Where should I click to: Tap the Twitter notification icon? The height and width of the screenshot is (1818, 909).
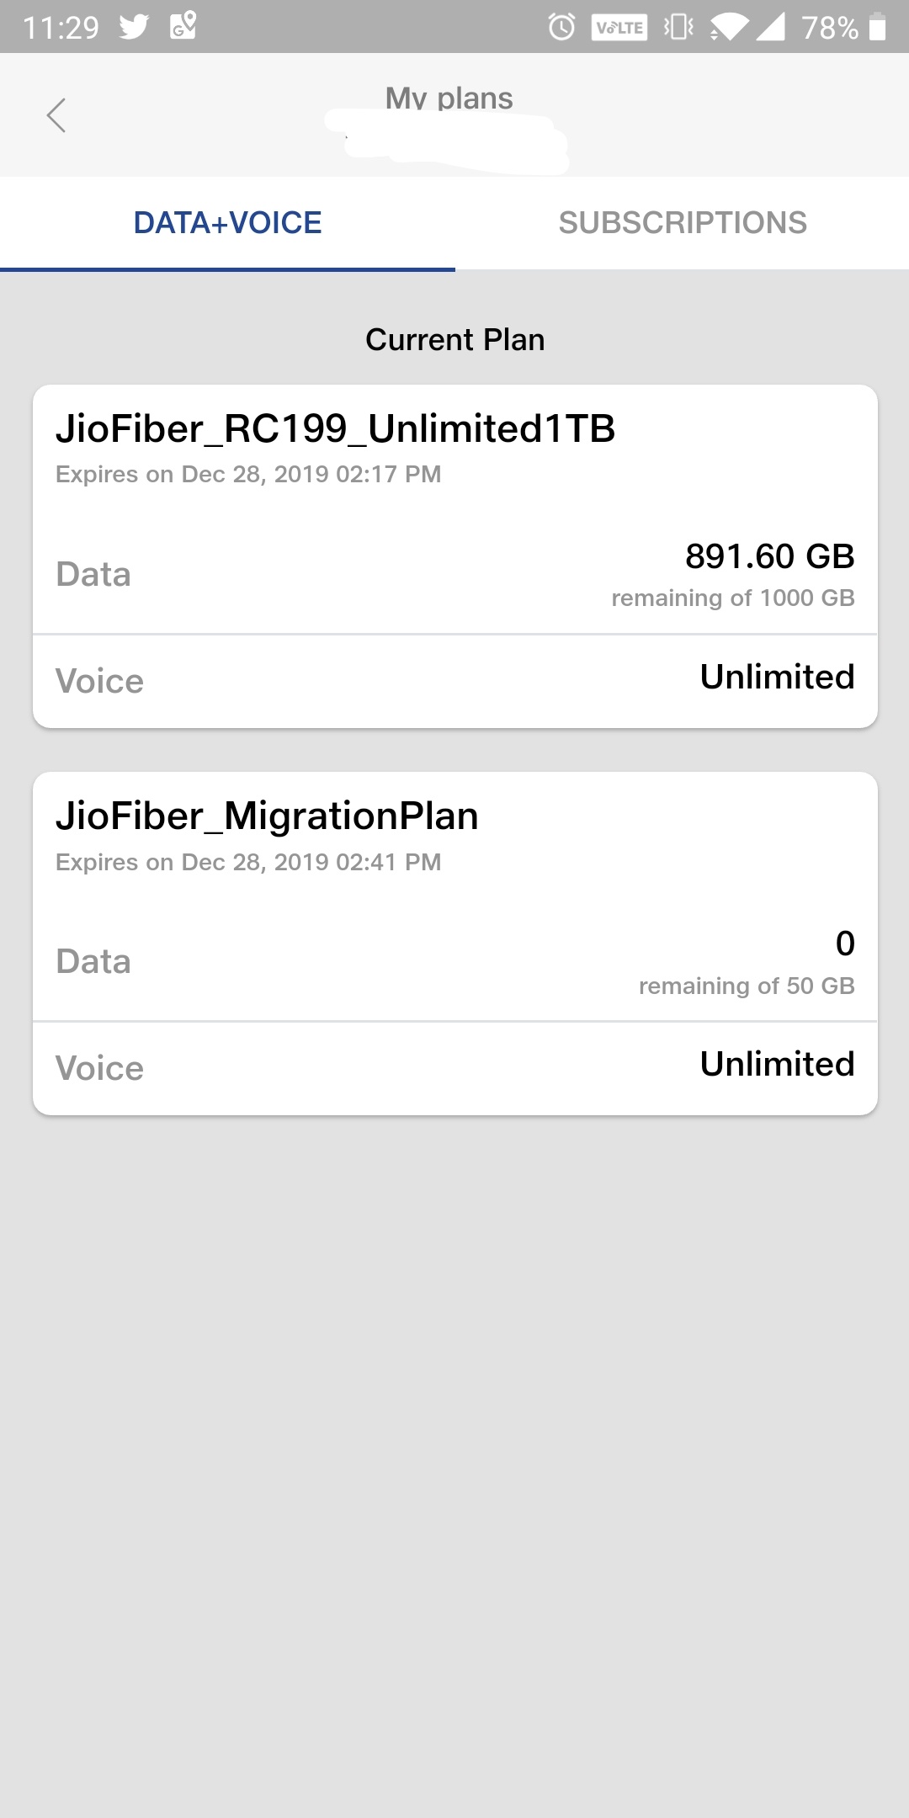point(134,27)
